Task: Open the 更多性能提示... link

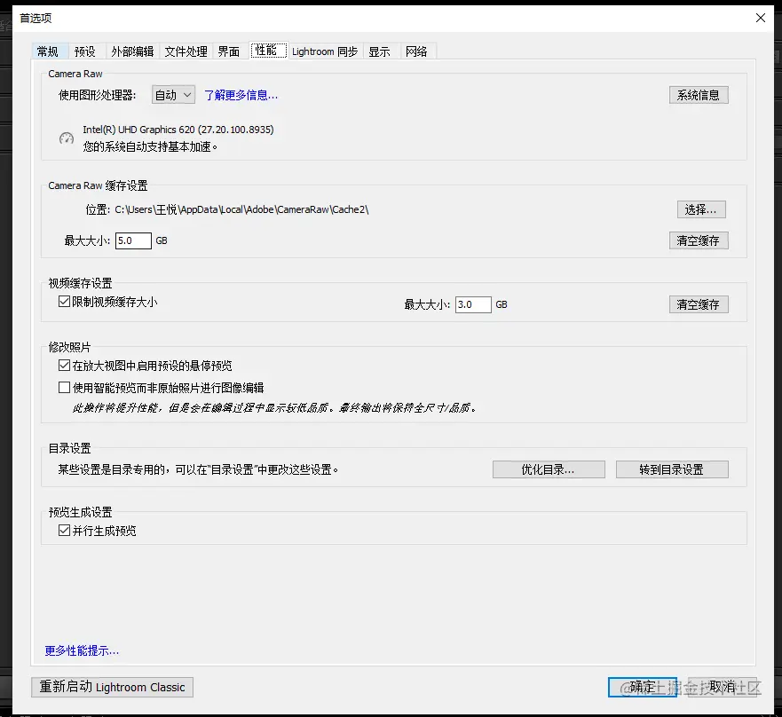Action: point(82,650)
